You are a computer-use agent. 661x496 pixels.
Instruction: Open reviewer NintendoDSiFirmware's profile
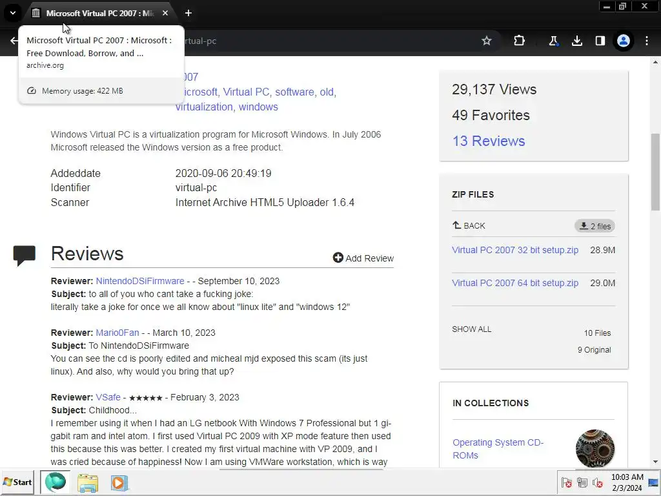coord(140,281)
